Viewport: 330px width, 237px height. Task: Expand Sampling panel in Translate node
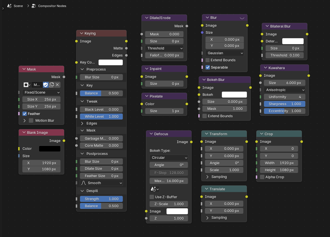pyautogui.click(x=207, y=218)
